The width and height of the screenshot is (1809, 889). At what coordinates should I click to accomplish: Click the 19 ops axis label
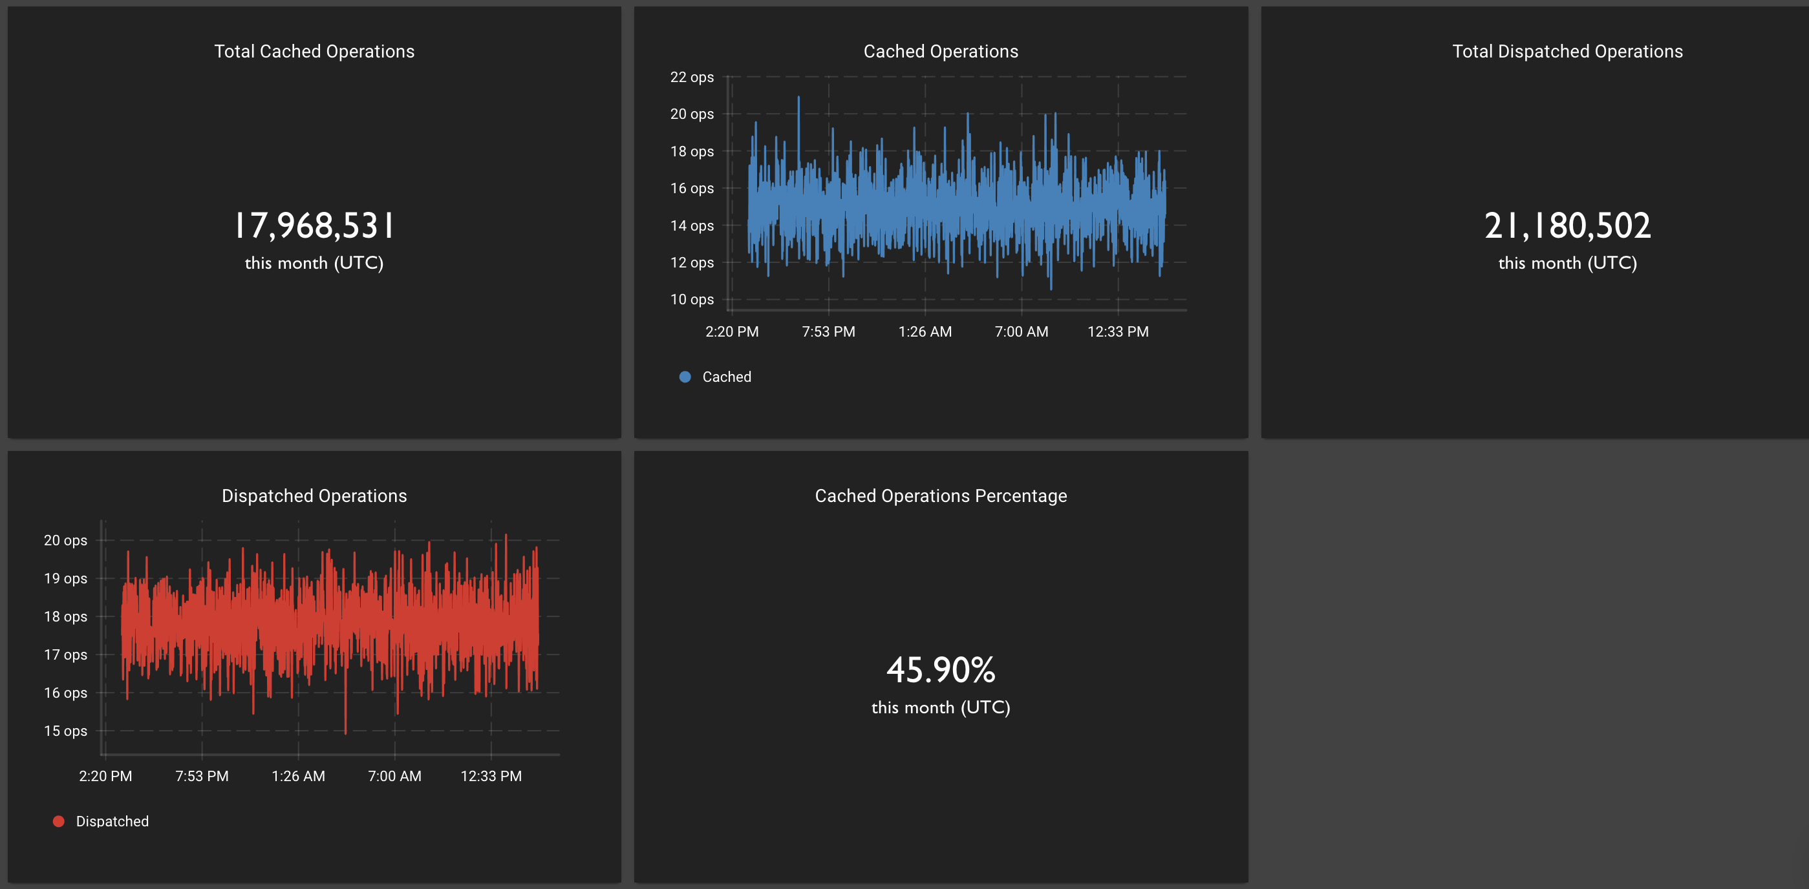click(x=65, y=579)
